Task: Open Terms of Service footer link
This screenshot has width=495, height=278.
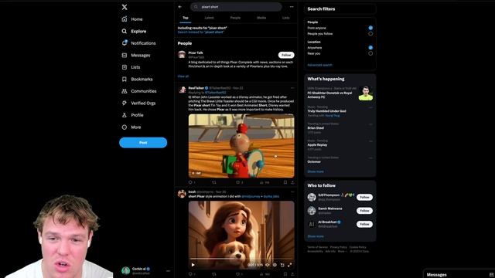Action: point(318,247)
